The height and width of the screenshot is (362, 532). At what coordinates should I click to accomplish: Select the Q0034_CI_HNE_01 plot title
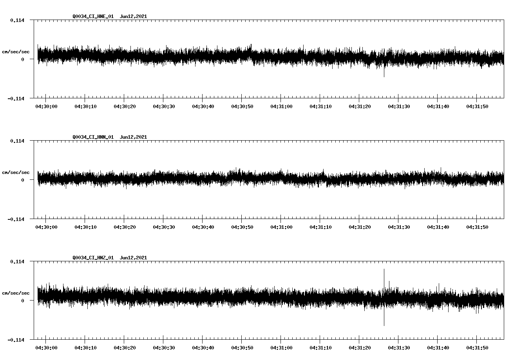tap(93, 16)
